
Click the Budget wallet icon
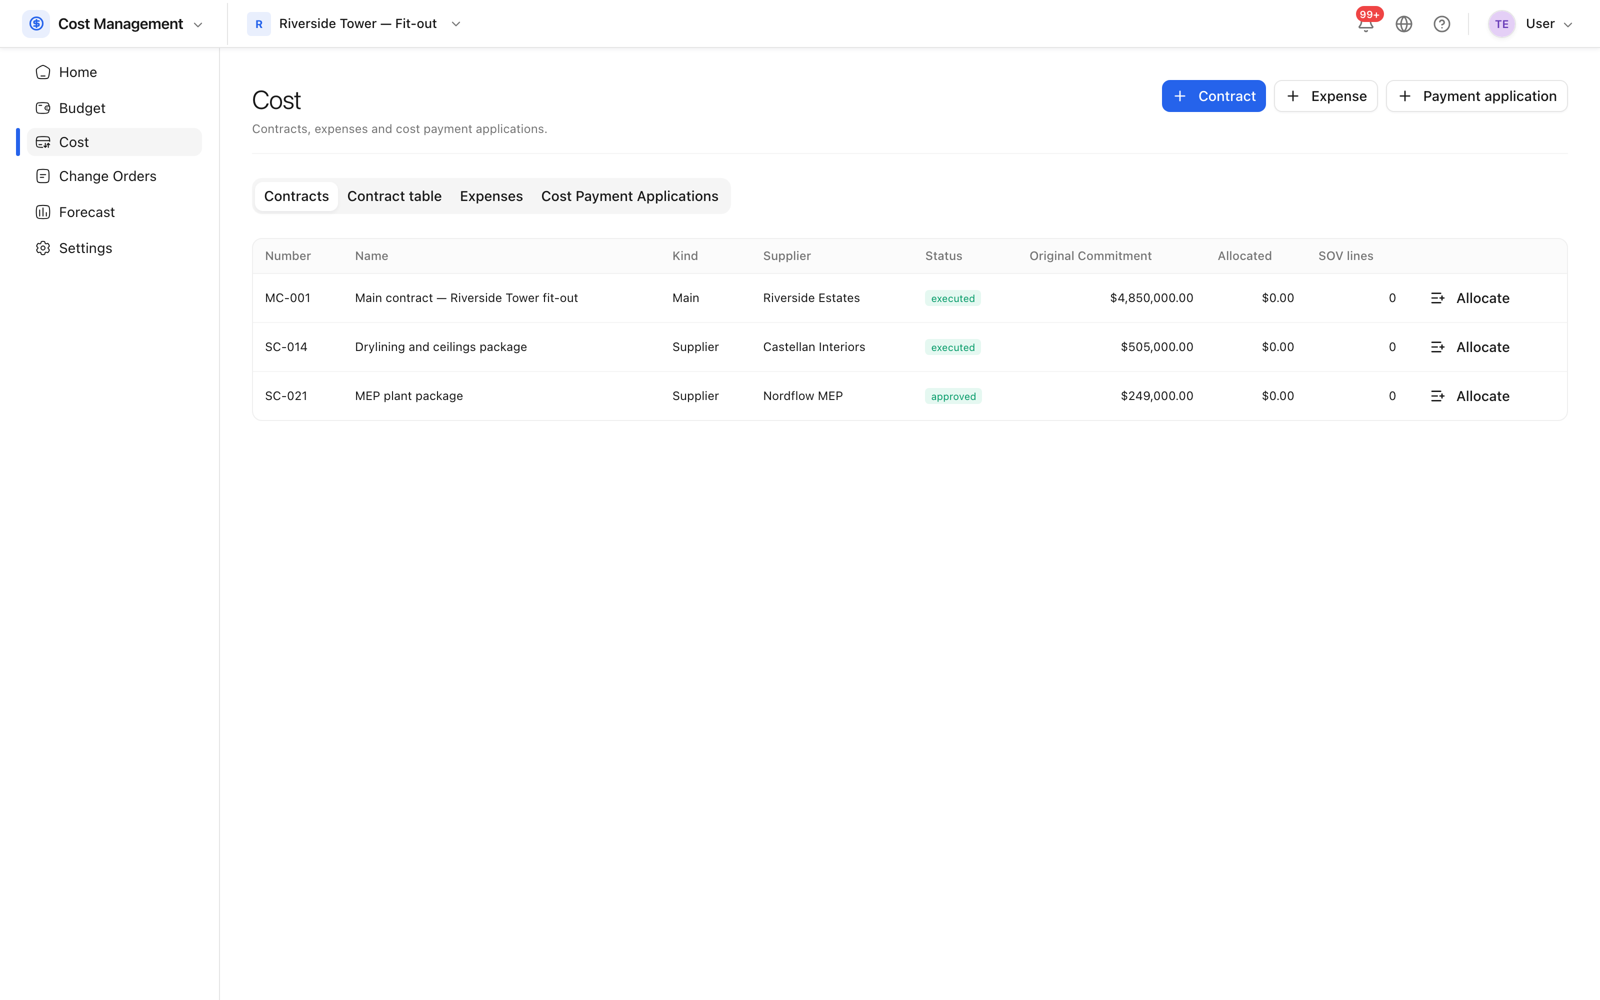coord(43,108)
